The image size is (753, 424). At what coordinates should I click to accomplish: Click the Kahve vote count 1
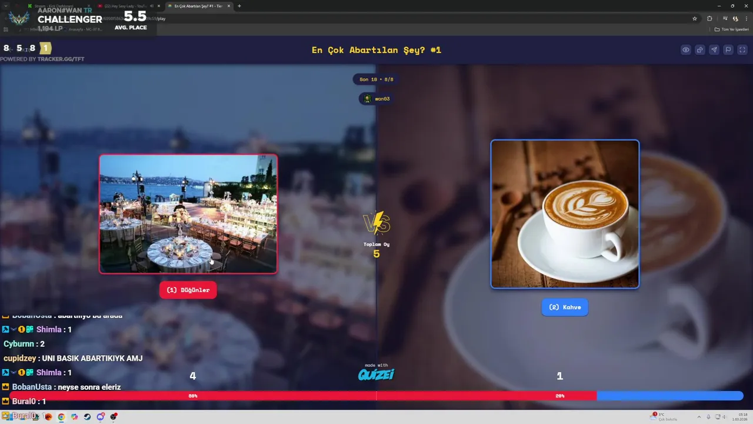tap(559, 376)
